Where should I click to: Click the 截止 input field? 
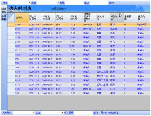(99, 3)
